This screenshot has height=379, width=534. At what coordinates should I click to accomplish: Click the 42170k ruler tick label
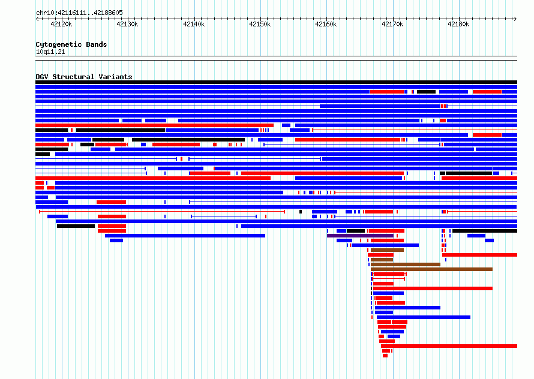click(x=392, y=24)
